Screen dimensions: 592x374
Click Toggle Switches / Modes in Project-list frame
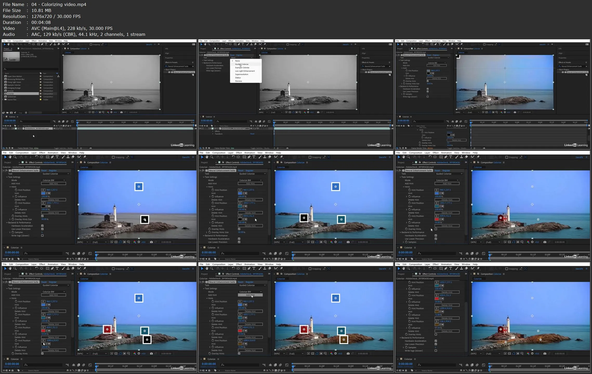(x=63, y=148)
